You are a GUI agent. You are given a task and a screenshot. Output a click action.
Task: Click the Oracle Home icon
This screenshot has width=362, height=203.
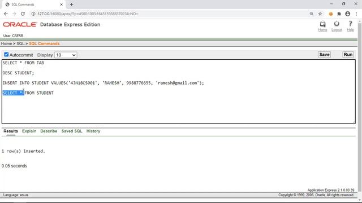point(322,24)
